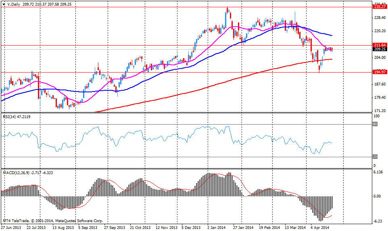Viewport: 388px width, 231px height.
Task: Click the 220.20 price axis value
Action: pos(380,31)
